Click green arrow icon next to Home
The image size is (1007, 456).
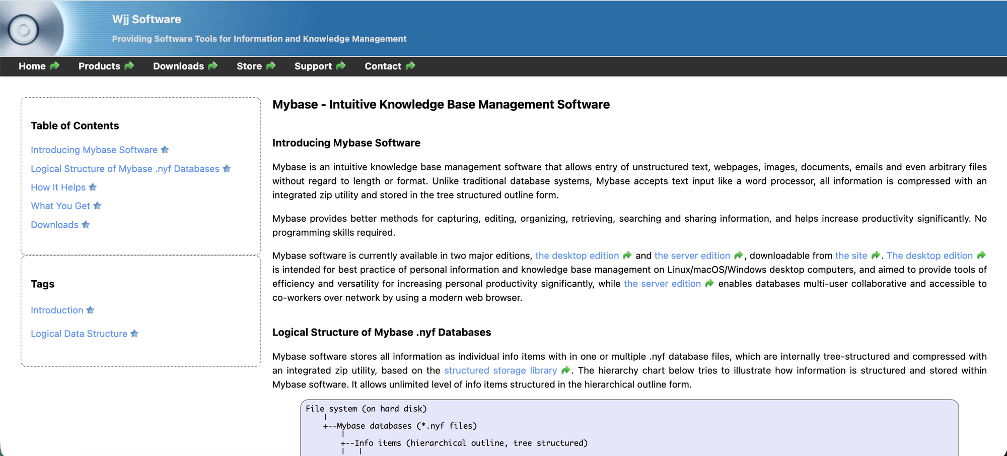54,66
